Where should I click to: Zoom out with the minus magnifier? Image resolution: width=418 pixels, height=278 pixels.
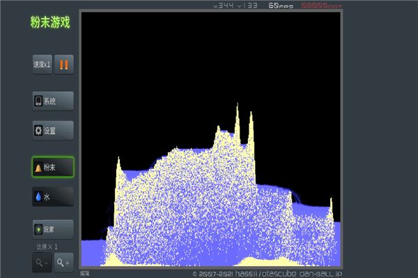point(41,262)
